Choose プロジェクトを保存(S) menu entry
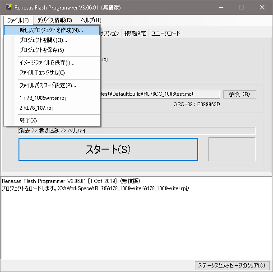The width and height of the screenshot is (273, 272). coord(52,50)
